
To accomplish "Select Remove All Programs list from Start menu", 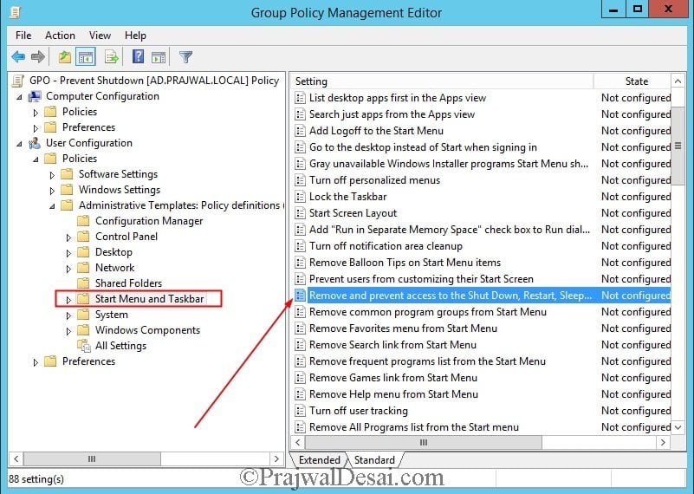I will 482,427.
